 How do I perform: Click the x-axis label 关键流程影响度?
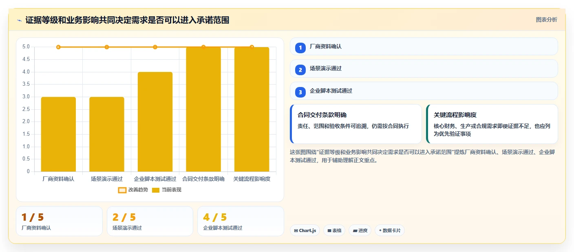point(252,179)
